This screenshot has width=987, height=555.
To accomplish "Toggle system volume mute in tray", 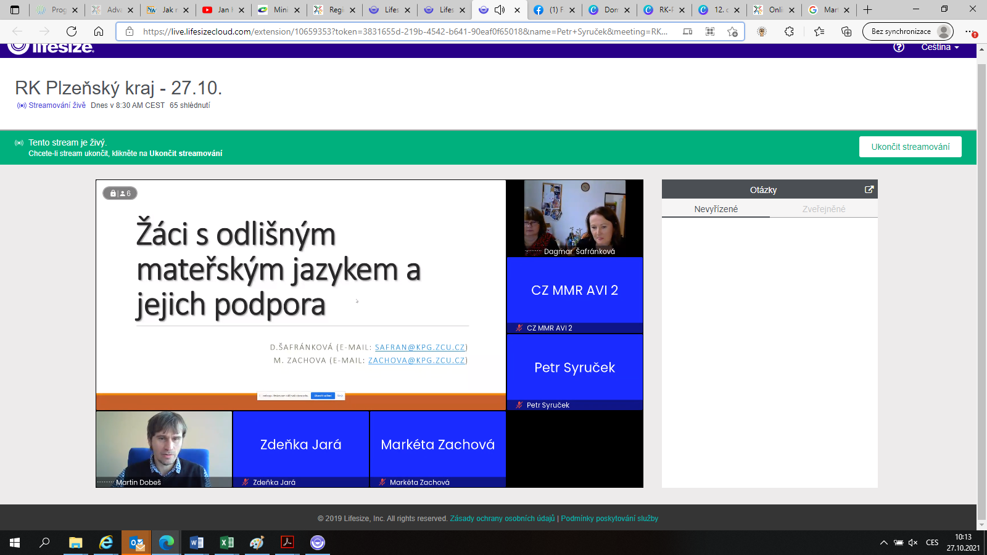I will pos(913,543).
